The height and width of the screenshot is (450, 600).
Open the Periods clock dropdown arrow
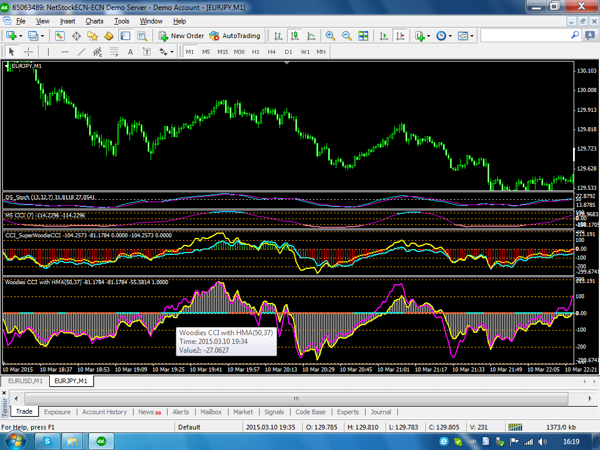tap(450, 36)
